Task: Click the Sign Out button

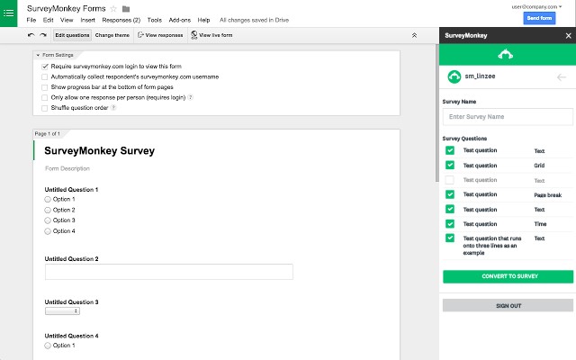Action: [508, 306]
